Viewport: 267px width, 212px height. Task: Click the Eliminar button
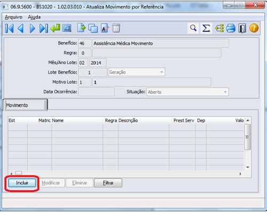click(80, 183)
